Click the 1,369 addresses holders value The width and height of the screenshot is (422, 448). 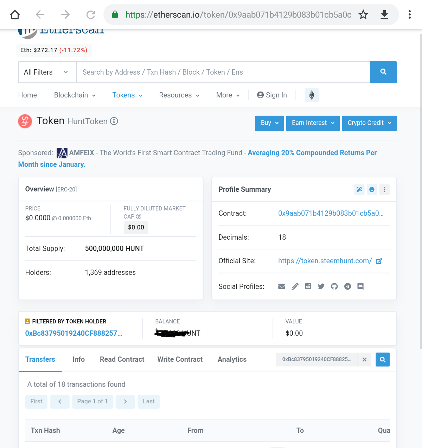(110, 272)
